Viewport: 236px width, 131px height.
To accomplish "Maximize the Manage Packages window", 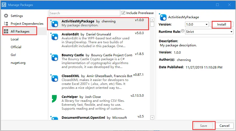I will click(217, 5).
